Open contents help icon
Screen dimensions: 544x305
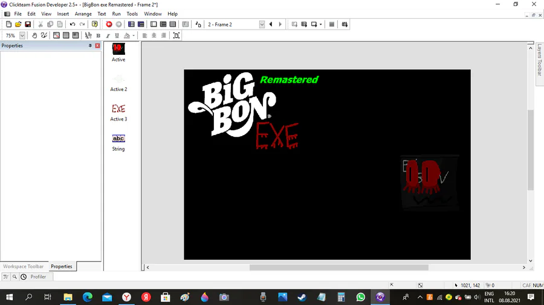[x=94, y=24]
